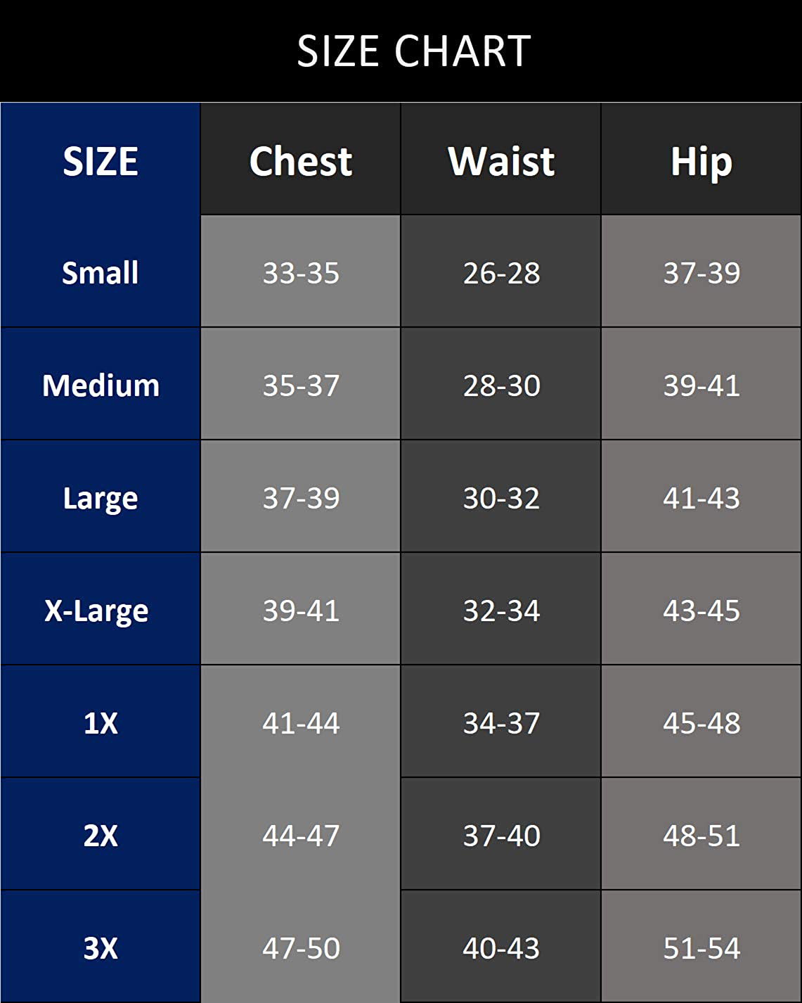Click the X-Large chest value 39-41
Screen dimensions: 802x1003
pyautogui.click(x=301, y=611)
